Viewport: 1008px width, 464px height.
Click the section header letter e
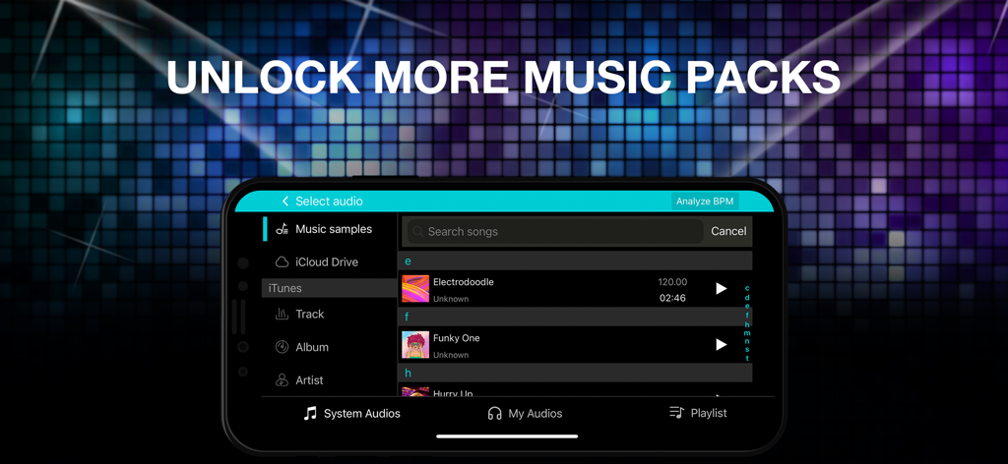point(408,261)
